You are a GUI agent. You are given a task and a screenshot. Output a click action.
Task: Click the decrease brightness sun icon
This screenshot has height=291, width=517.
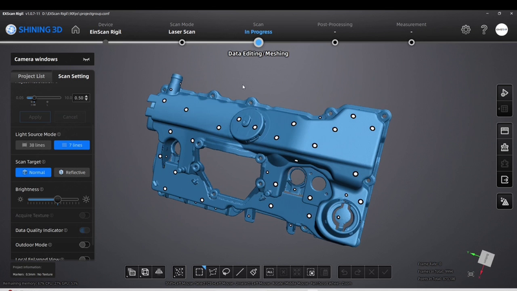click(x=21, y=200)
